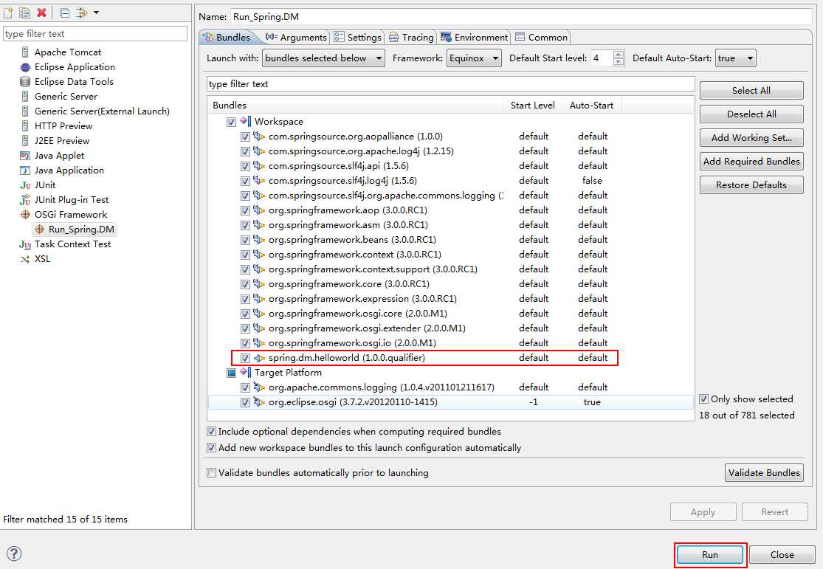
Task: Click the Apache Tomcat server icon
Action: tap(24, 52)
